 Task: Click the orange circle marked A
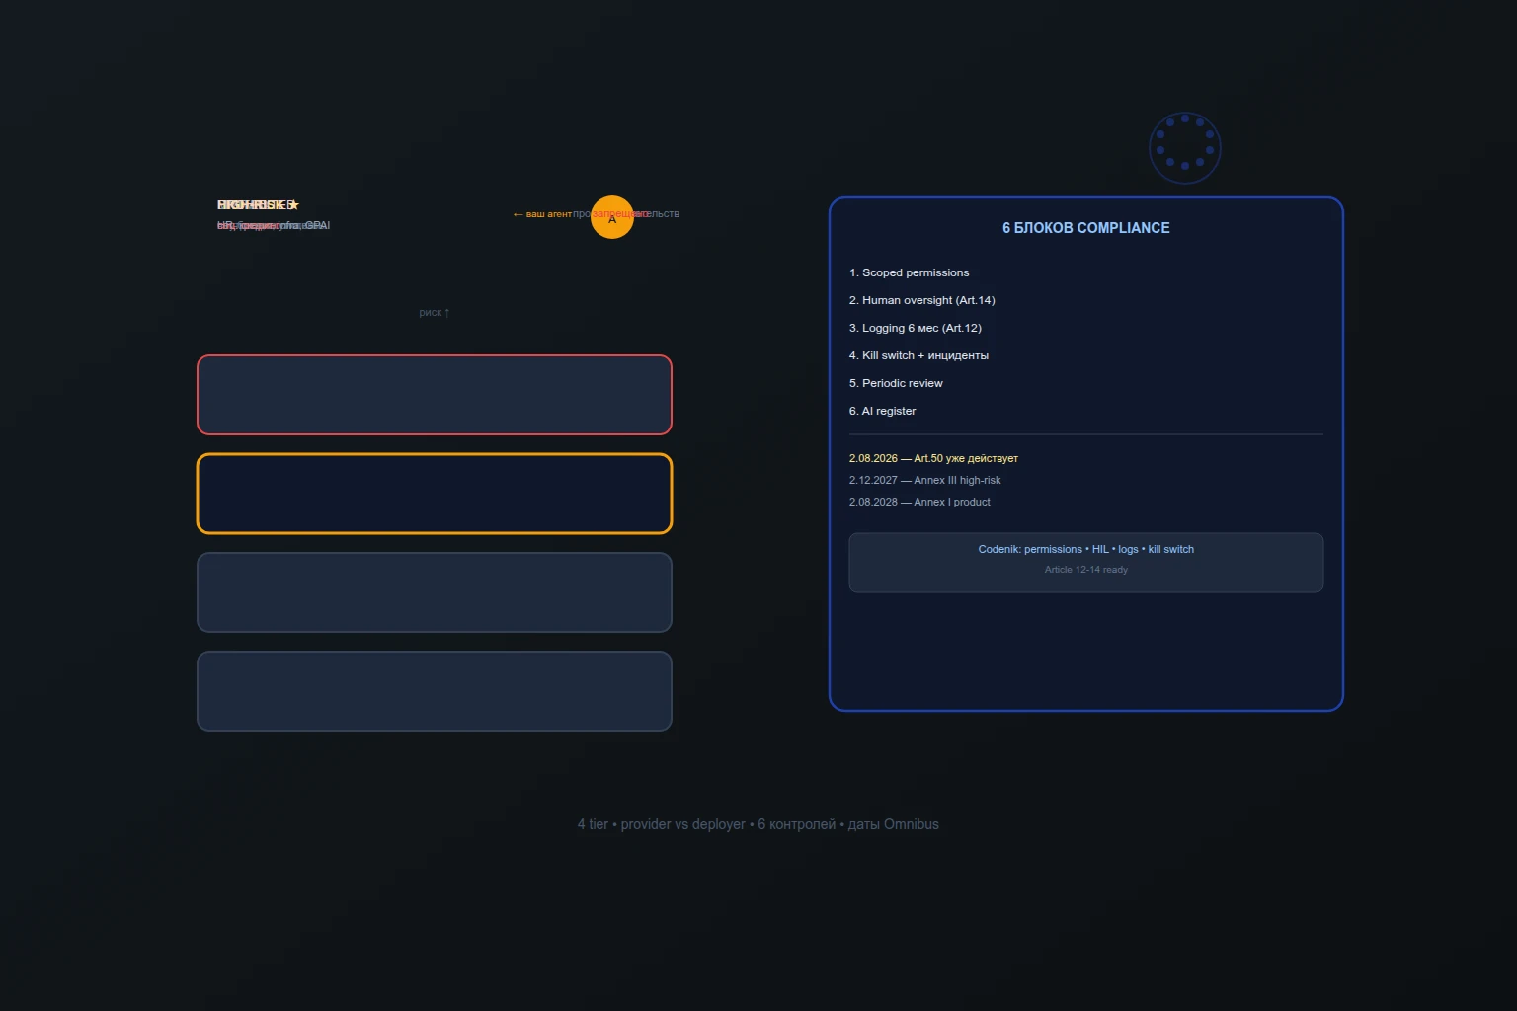coord(612,217)
